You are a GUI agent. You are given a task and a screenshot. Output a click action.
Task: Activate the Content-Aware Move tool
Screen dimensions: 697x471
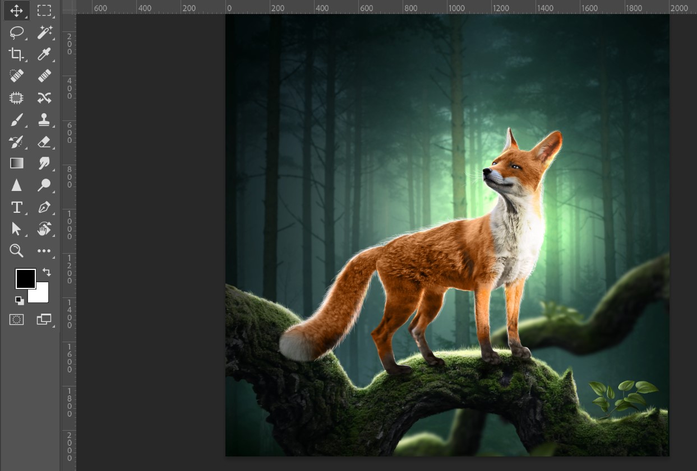tap(44, 98)
